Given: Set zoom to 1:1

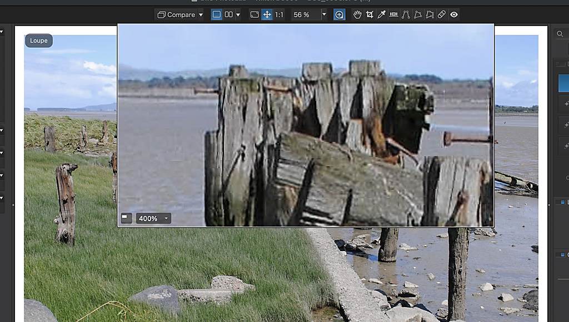Looking at the screenshot, I should pos(279,15).
